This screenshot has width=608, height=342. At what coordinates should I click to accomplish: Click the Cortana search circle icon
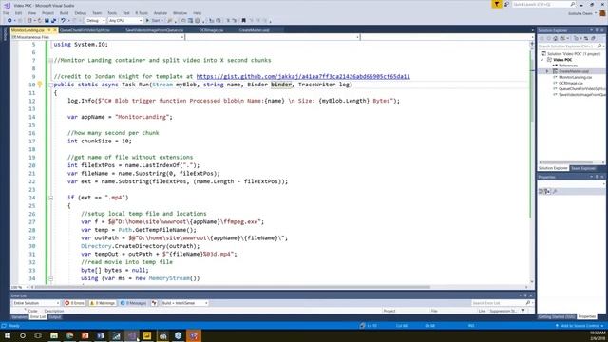[x=23, y=335]
